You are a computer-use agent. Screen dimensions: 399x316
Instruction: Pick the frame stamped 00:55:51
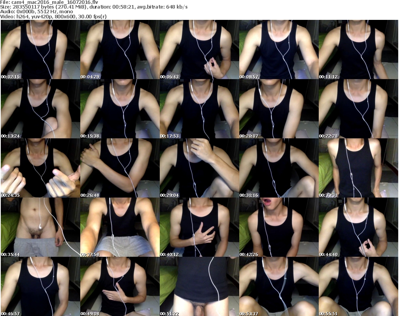coord(358,286)
